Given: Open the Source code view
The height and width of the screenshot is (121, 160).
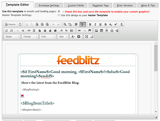Looking at the screenshot, I should pyautogui.click(x=10, y=25).
